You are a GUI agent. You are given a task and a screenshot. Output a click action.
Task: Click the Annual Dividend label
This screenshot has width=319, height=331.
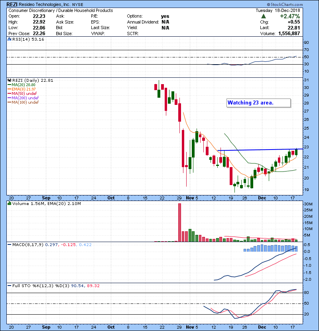143,22
